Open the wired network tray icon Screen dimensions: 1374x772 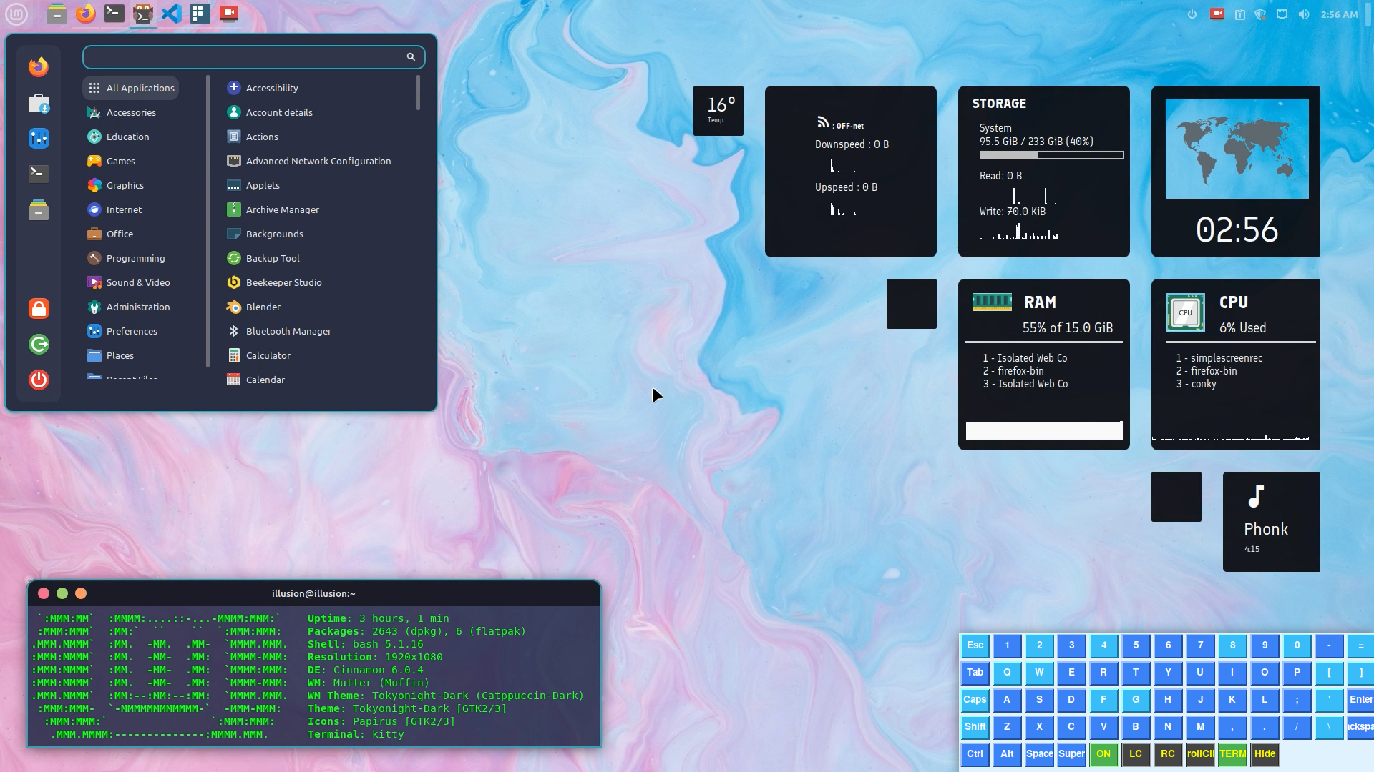pos(1282,14)
